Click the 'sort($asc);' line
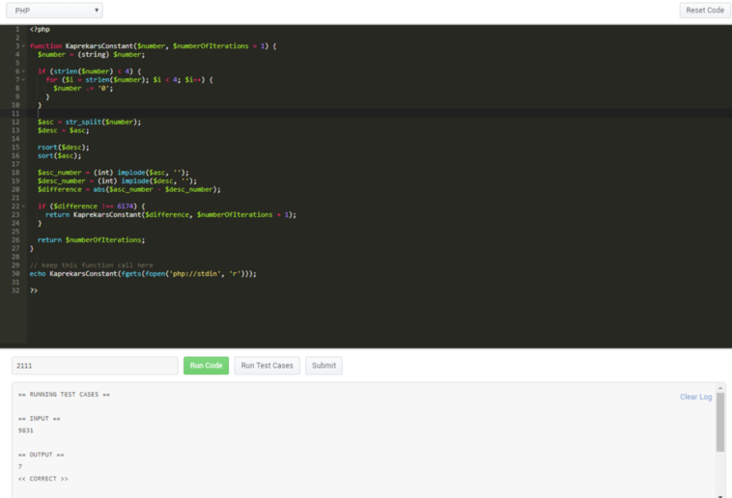This screenshot has width=732, height=498. [59, 155]
